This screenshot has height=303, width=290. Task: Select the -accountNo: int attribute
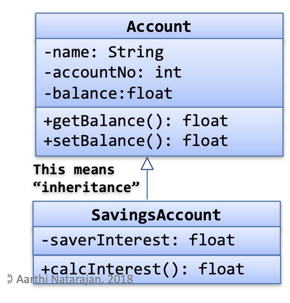coord(113,72)
